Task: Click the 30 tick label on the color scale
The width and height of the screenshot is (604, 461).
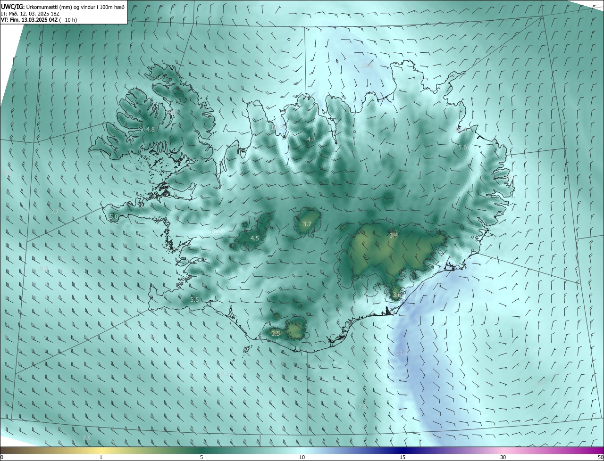Action: point(503,457)
